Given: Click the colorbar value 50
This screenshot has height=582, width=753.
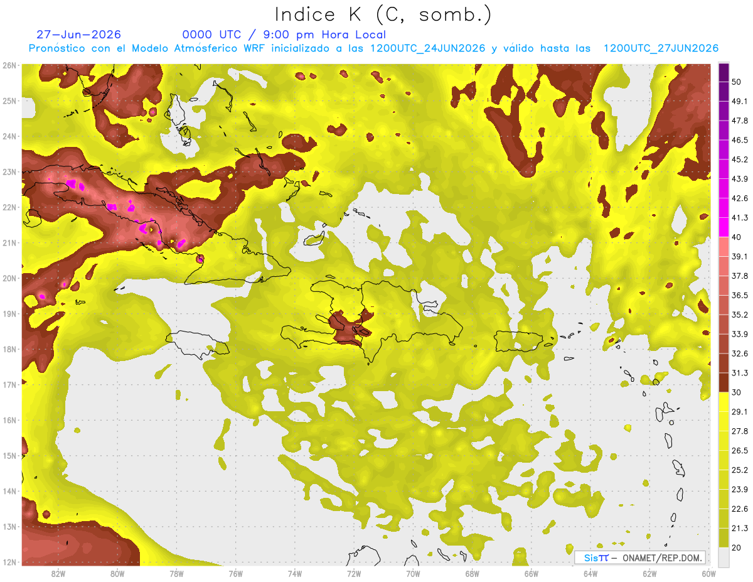Looking at the screenshot, I should pyautogui.click(x=737, y=82).
